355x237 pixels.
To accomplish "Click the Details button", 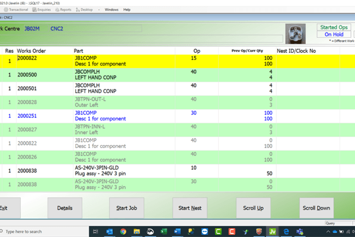I will [64, 208].
